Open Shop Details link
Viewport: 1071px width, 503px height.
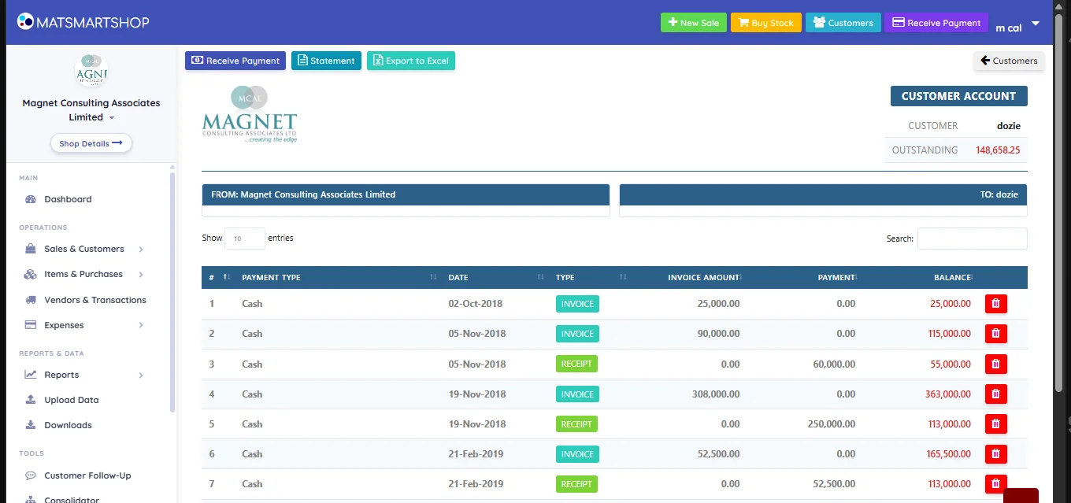[91, 143]
